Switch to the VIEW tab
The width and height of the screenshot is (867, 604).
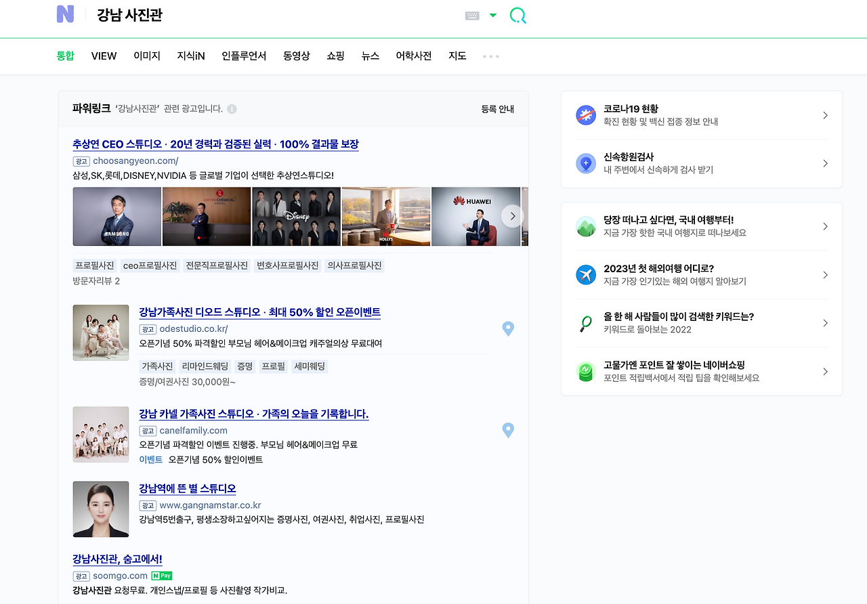pyautogui.click(x=104, y=56)
